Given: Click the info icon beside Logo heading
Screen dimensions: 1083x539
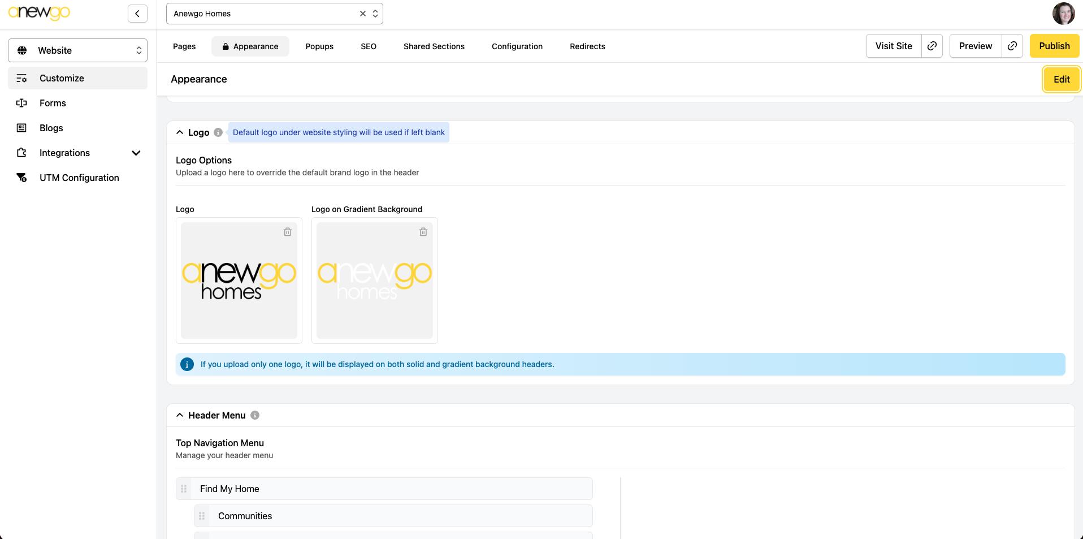Looking at the screenshot, I should point(218,132).
